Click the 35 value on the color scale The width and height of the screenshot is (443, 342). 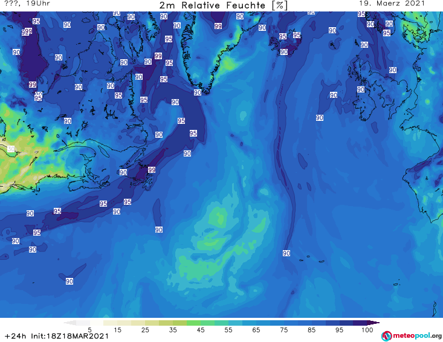pos(173,330)
